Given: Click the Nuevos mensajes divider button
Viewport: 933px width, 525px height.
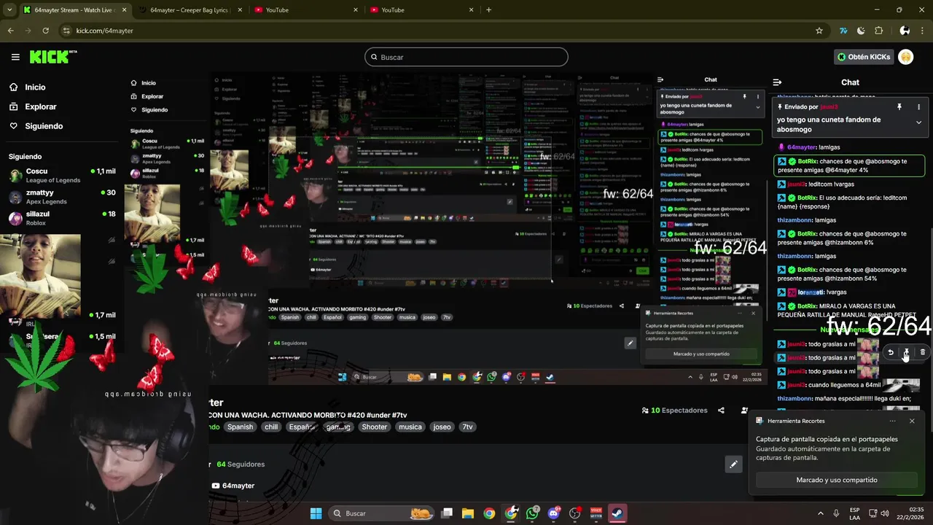Looking at the screenshot, I should (x=849, y=330).
